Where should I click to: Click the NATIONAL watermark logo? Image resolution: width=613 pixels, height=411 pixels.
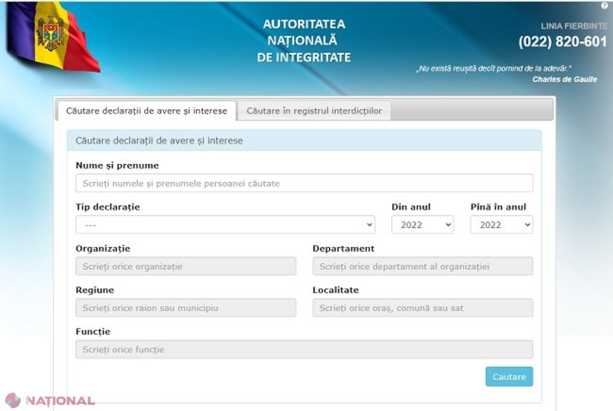pos(50,400)
